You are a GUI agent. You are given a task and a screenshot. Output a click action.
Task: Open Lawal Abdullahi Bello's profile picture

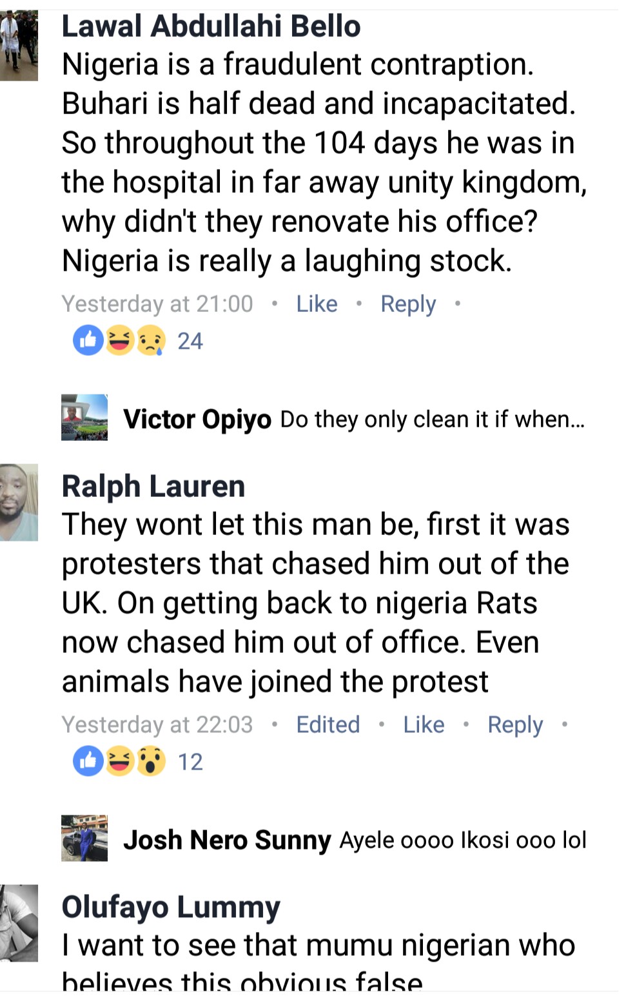[x=19, y=45]
